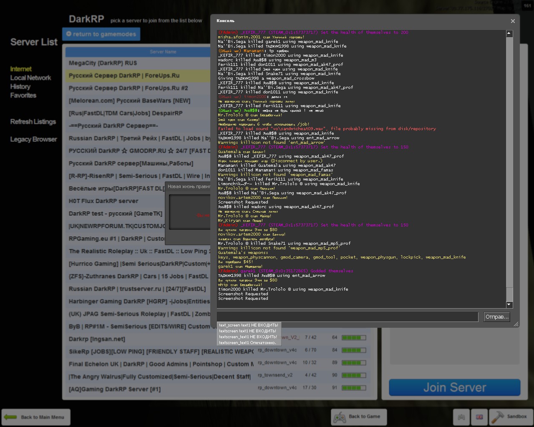Click the Join Server button

[455, 387]
